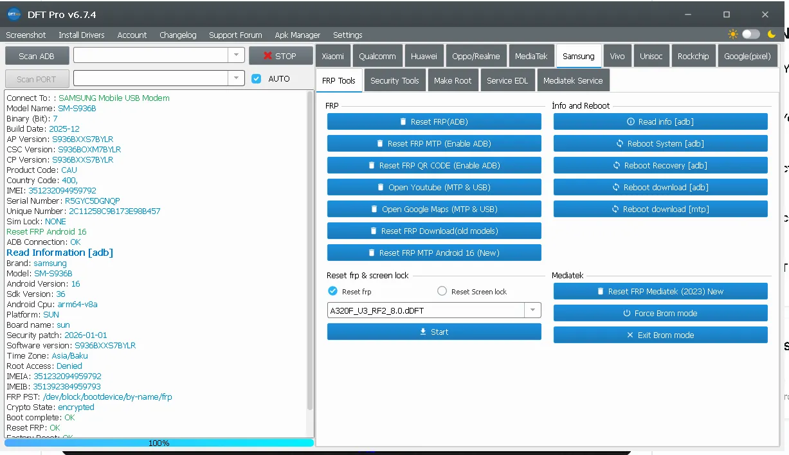This screenshot has width=789, height=455.
Task: Click the Scan ADB button
Action: [37, 56]
